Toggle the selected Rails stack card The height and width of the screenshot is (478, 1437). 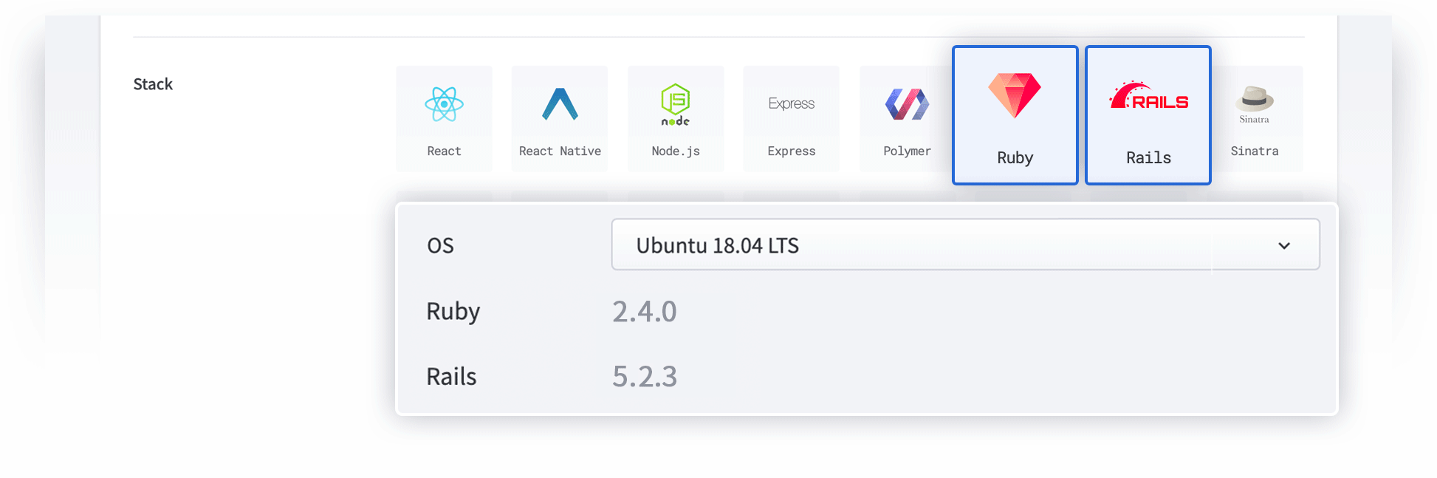[x=1148, y=115]
